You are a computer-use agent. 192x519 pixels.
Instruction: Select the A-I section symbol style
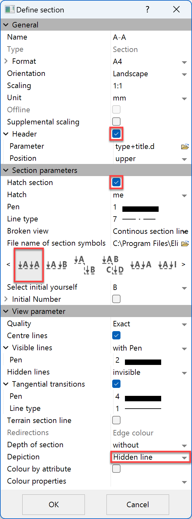167,265
